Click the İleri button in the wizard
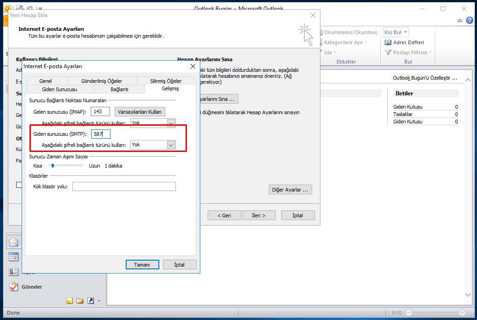The image size is (477, 320). coord(259,215)
